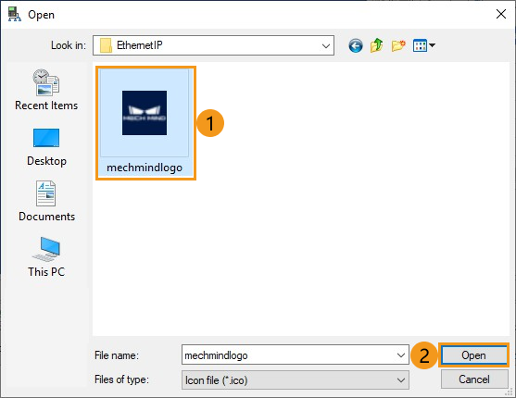
Task: Go back to the previously visited folder
Action: (356, 45)
